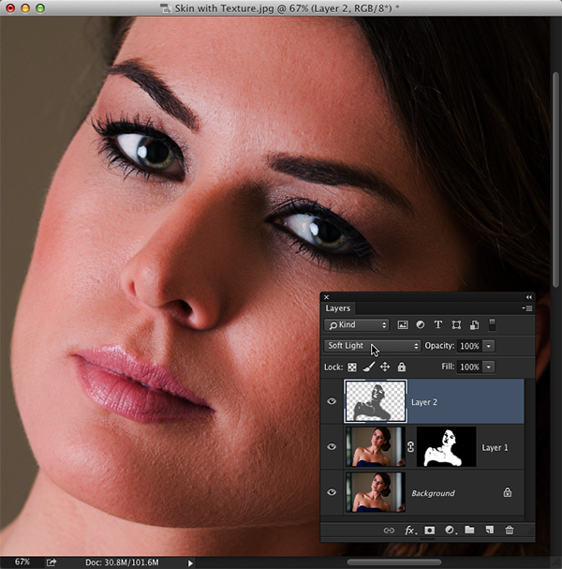Click the Fill percentage field
The height and width of the screenshot is (569, 562).
[468, 367]
